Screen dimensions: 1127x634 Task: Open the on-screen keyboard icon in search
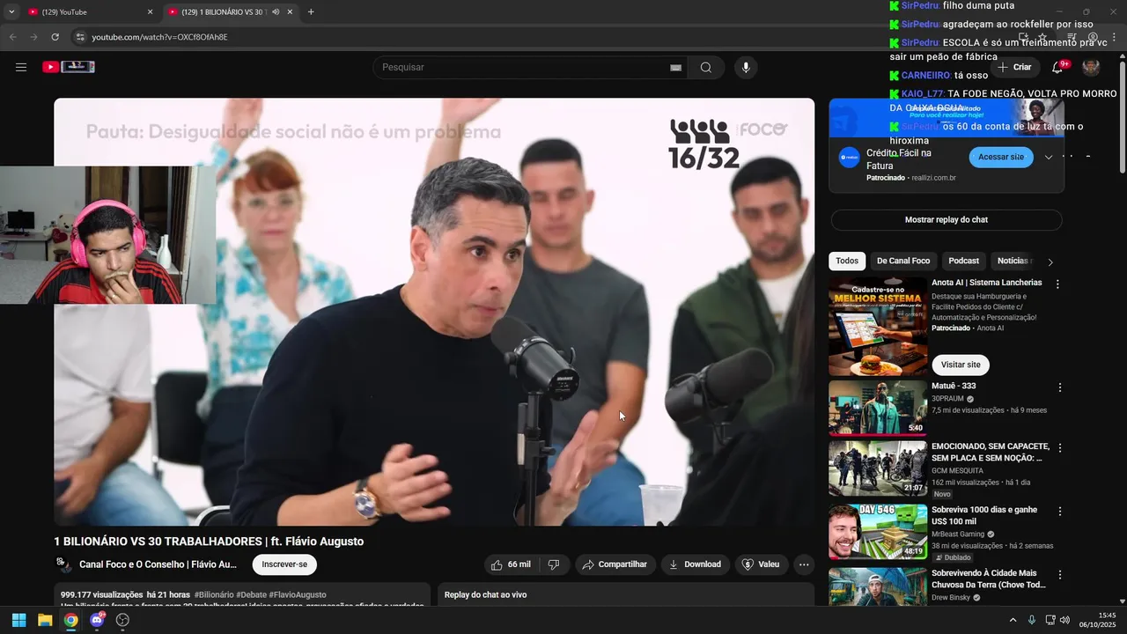(x=675, y=68)
